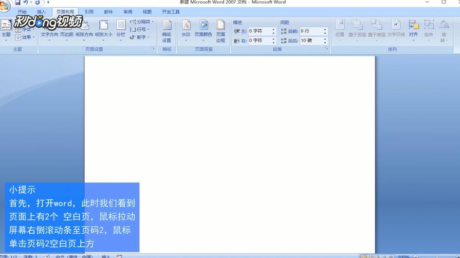Open undo history dropdown arrow
The width and height of the screenshot is (460, 258).
(31, 2)
